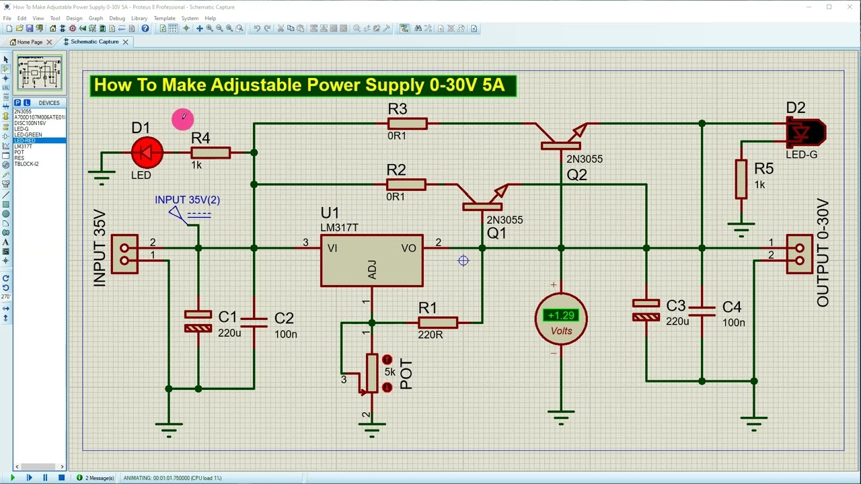
Task: Select the Wire Label mode tool
Action: coord(6,87)
